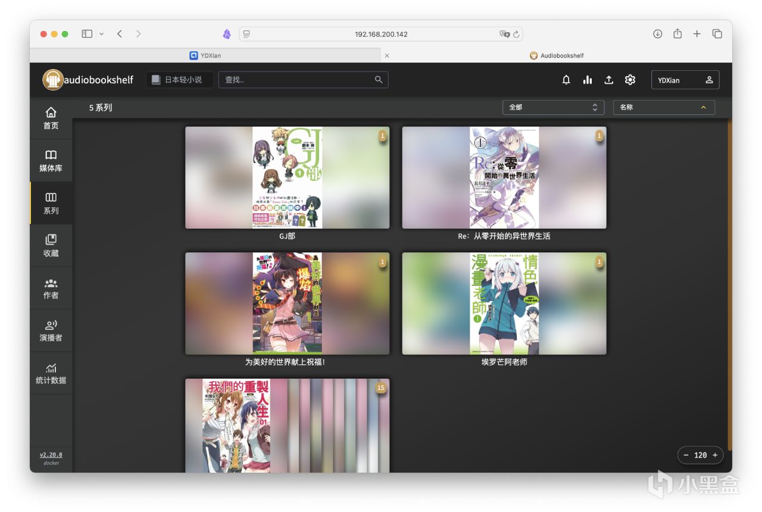Go forward in Safari
This screenshot has width=762, height=512.
point(138,34)
